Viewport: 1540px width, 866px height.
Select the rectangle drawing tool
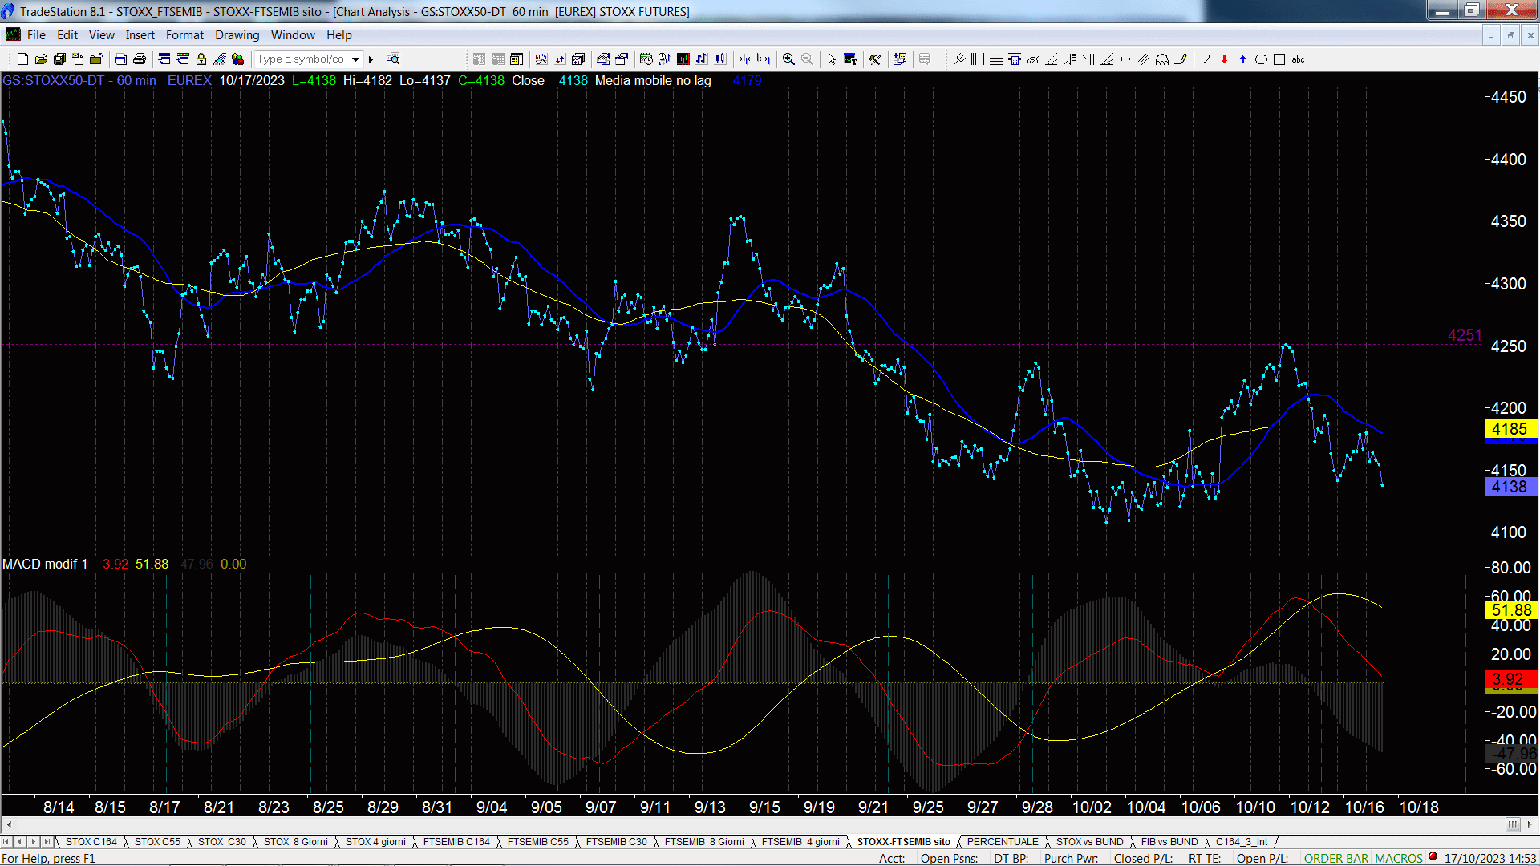[x=1279, y=59]
